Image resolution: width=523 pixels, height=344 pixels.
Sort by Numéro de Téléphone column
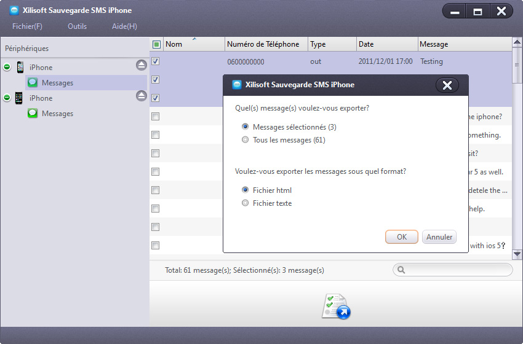(266, 44)
